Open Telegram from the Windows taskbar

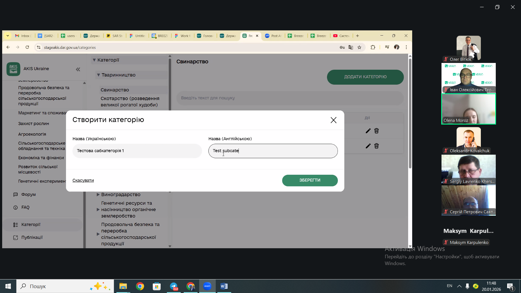click(x=174, y=286)
